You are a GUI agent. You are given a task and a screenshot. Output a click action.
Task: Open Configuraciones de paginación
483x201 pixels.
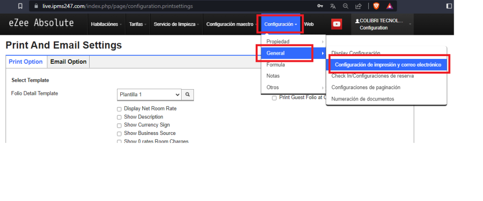point(386,87)
